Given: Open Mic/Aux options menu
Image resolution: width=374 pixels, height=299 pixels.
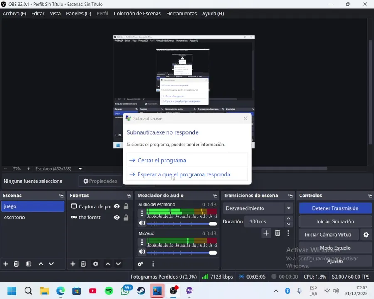Looking at the screenshot, I should [x=142, y=242].
